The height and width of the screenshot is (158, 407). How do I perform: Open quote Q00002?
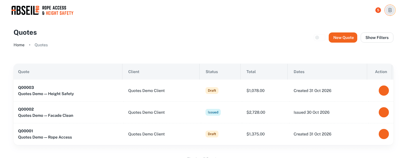tap(26, 109)
